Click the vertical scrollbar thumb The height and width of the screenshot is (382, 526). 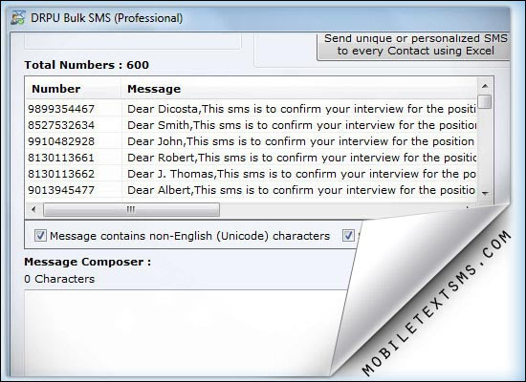click(x=485, y=101)
